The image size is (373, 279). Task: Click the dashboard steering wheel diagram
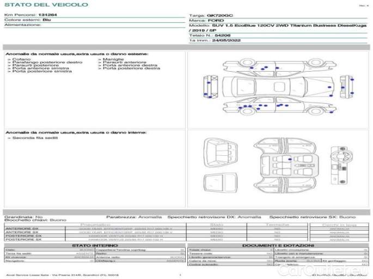[x=341, y=166]
